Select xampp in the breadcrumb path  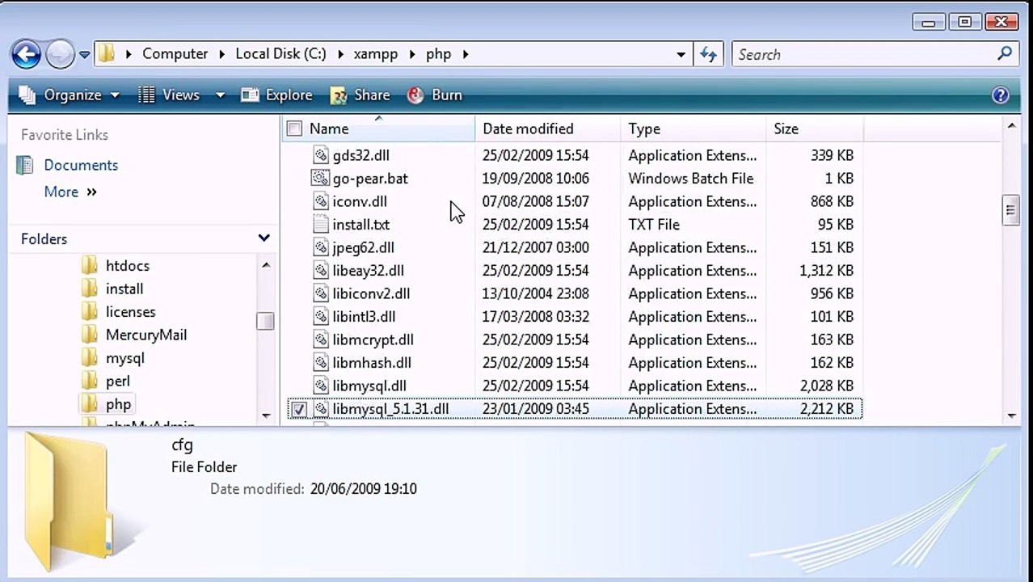376,54
